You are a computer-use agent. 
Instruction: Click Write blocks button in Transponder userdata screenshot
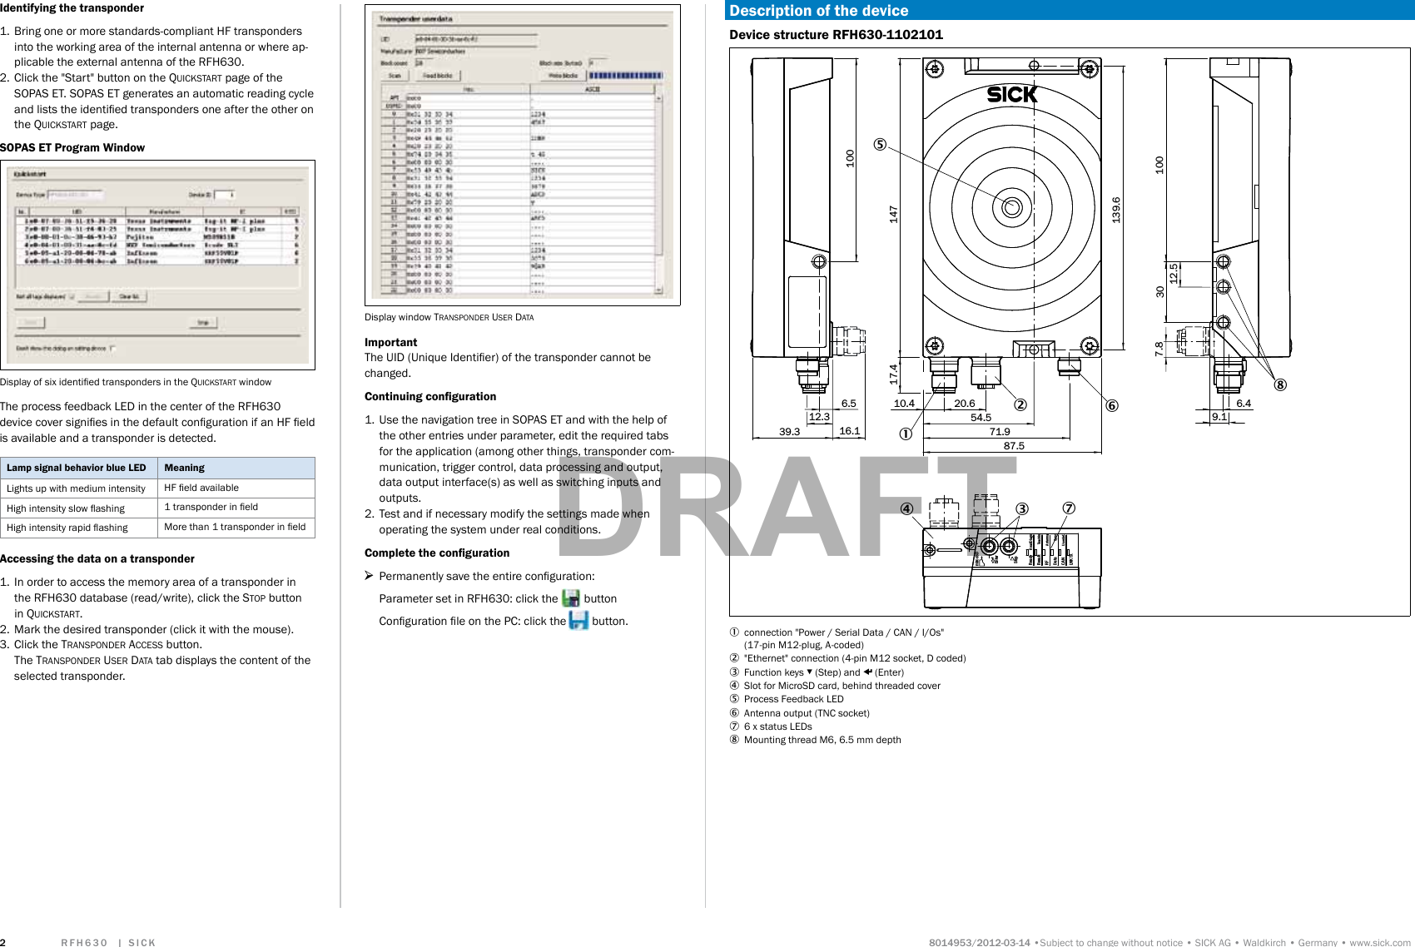(564, 76)
